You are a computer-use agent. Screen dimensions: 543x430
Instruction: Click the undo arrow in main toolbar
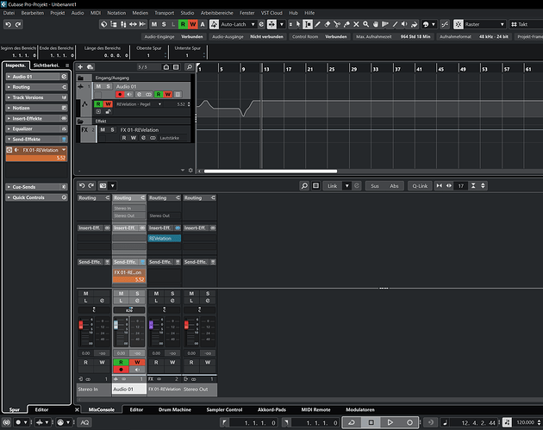[7, 25]
